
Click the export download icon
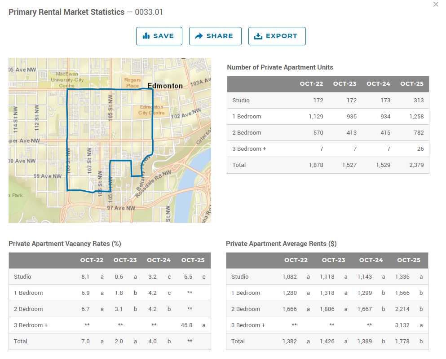click(258, 36)
